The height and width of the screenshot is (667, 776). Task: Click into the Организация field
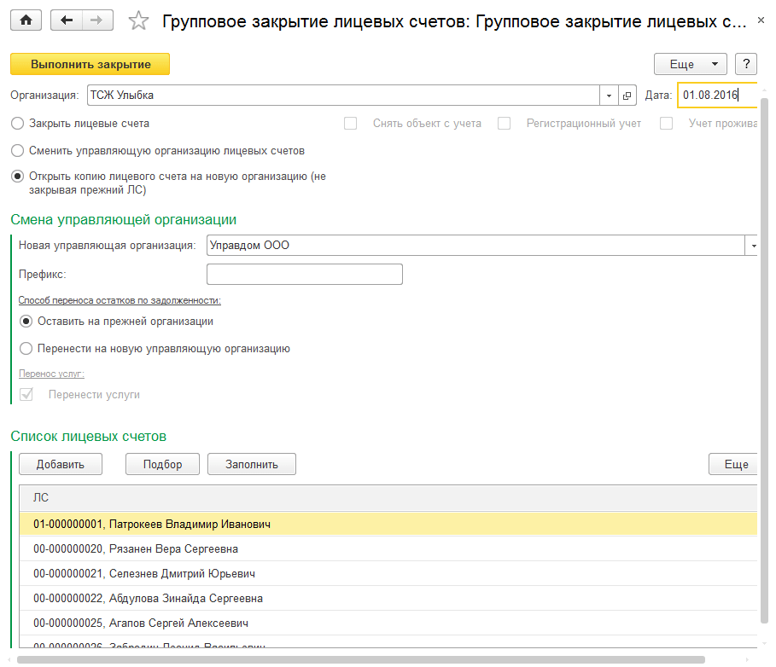coord(343,96)
